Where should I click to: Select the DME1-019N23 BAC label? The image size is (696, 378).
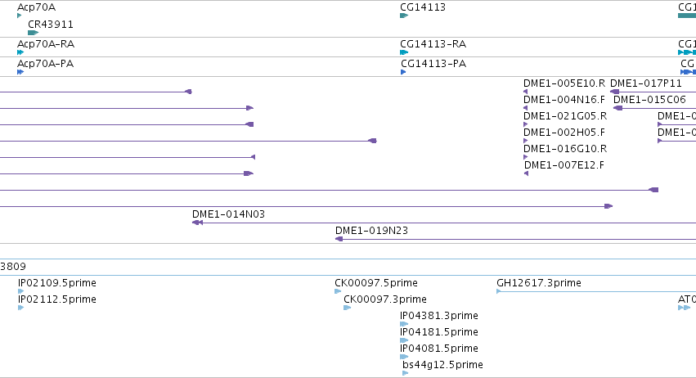pyautogui.click(x=371, y=231)
